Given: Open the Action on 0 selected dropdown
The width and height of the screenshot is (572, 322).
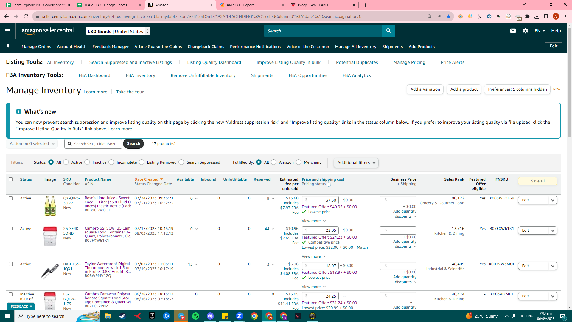Looking at the screenshot, I should coord(32,143).
